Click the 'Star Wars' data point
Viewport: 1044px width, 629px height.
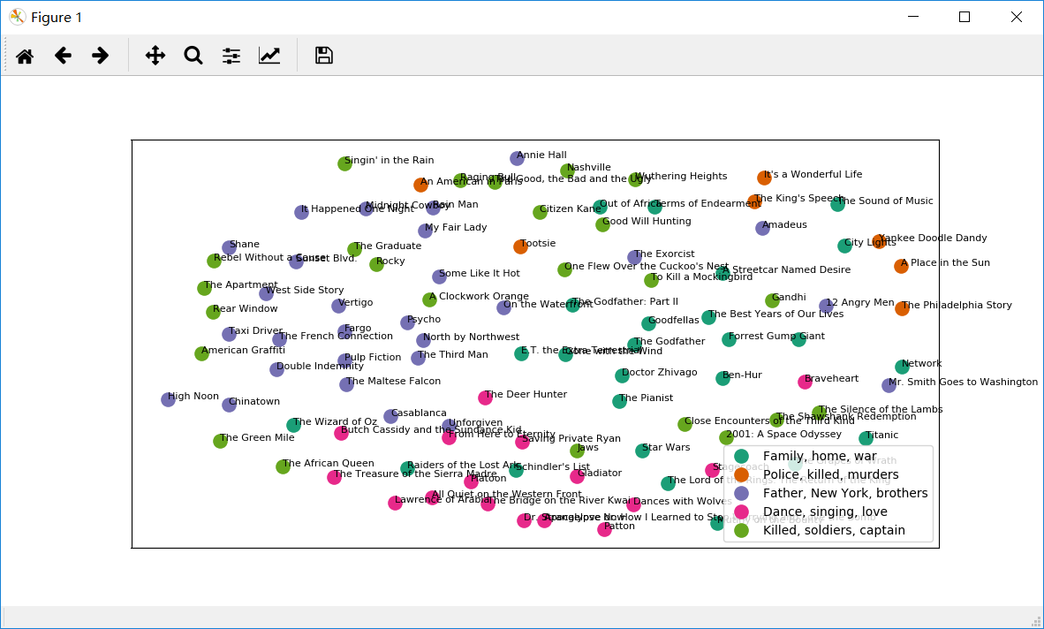pyautogui.click(x=642, y=451)
